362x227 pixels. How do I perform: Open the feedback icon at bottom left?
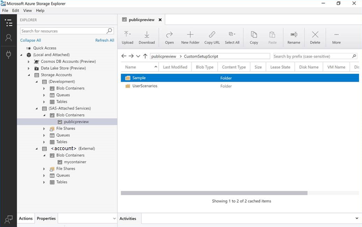8,219
